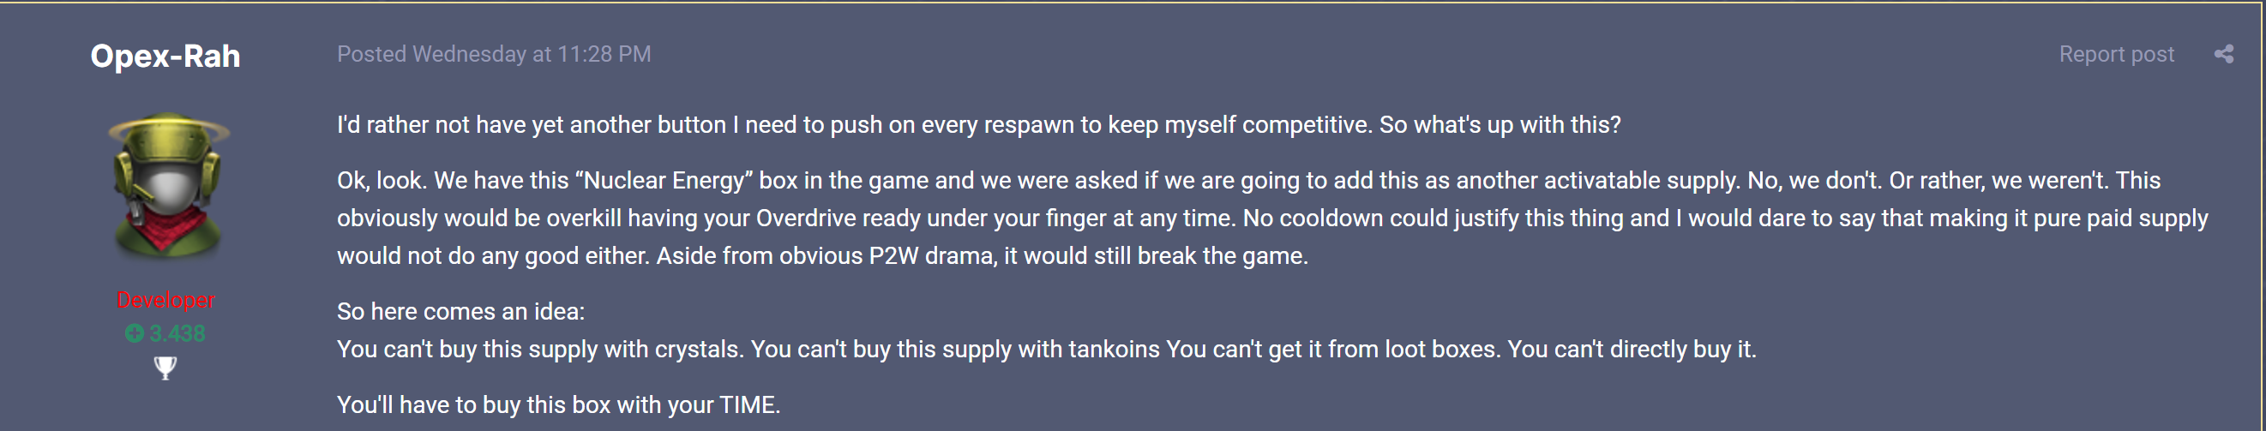Open the 'Posted Wednesday at 11:28 PM' timestamp
The width and height of the screenshot is (2266, 431).
pos(494,55)
